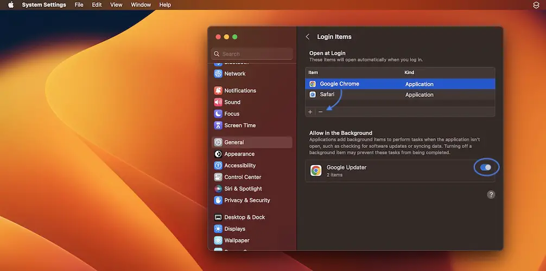Screen dimensions: 546x271
Task: Click the Google Updater Chrome icon
Action: 316,171
